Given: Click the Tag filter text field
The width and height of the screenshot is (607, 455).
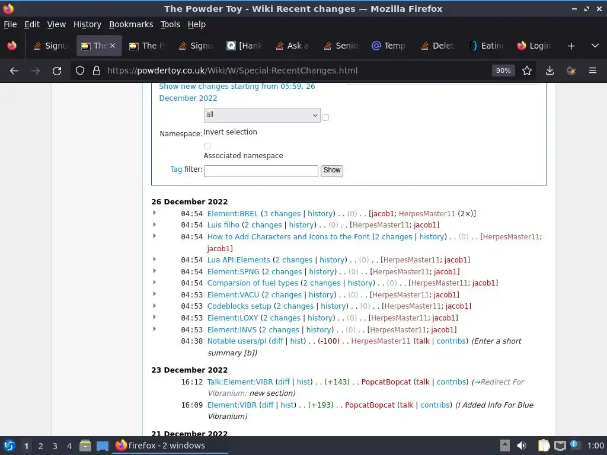Looking at the screenshot, I should click(x=261, y=171).
